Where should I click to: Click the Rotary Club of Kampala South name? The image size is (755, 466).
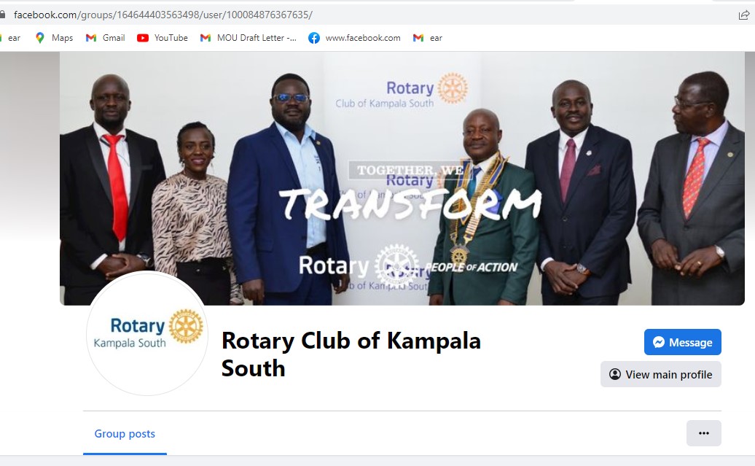coord(351,354)
